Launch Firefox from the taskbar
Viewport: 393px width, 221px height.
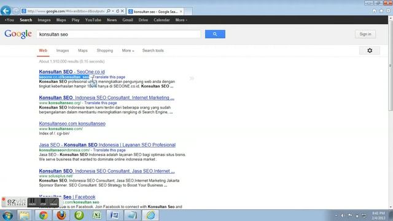[x=61, y=215]
